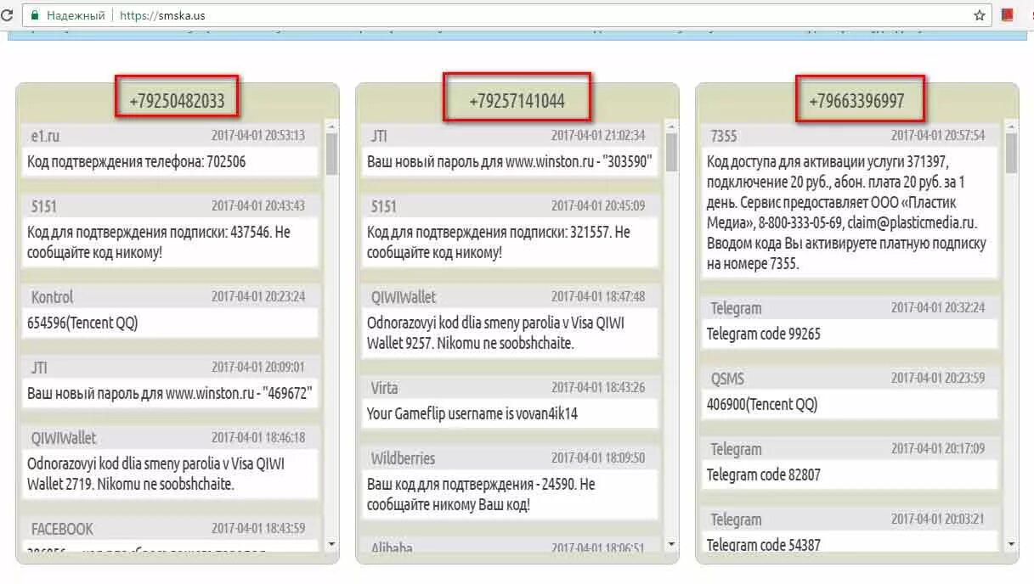Screen dimensions: 1034x584
Task: Click the down arrow of the +79663396997 scrollbar
Action: point(1011,544)
